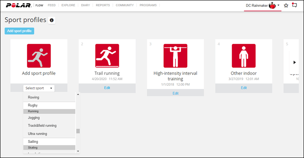This screenshot has height=158, width=304.
Task: Select Ultra running option
Action: [49, 134]
